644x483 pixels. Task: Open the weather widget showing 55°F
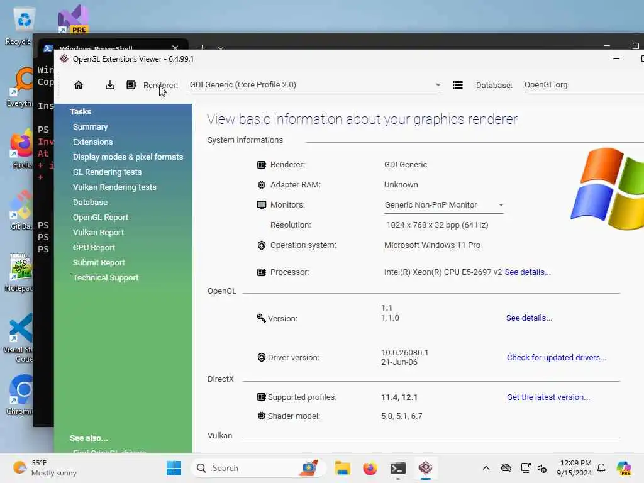pos(45,468)
